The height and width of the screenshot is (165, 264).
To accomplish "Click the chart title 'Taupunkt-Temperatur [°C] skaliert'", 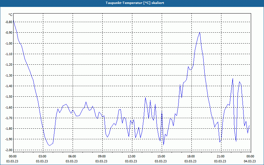I will pyautogui.click(x=135, y=3).
